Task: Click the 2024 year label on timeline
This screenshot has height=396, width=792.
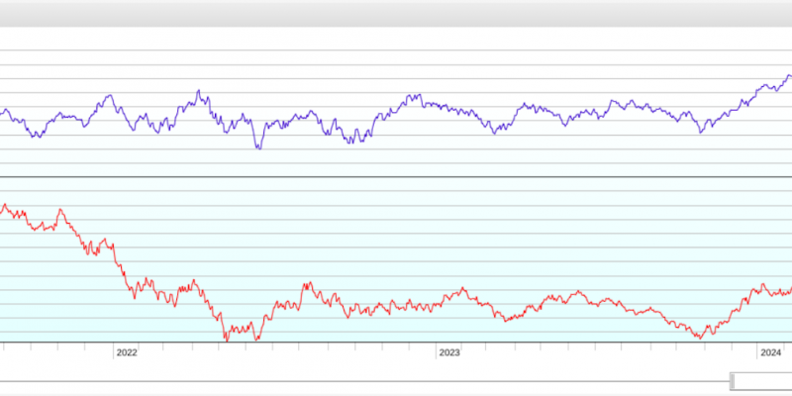Action: pos(771,353)
